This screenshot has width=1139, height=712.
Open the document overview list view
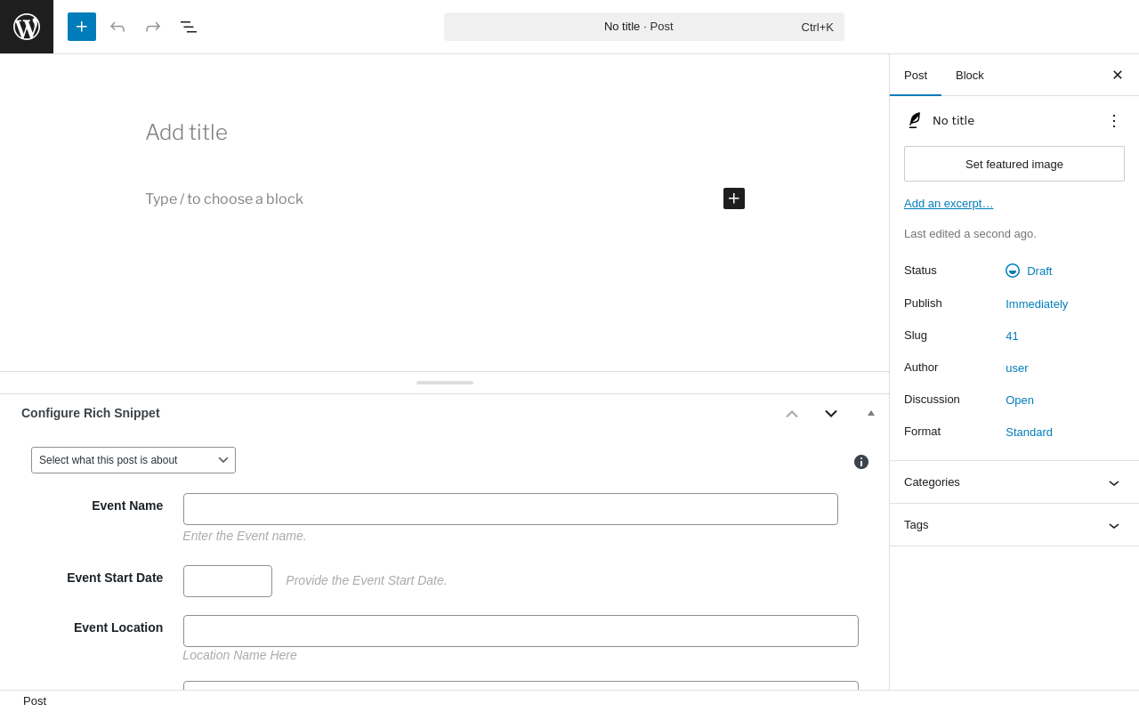(189, 27)
